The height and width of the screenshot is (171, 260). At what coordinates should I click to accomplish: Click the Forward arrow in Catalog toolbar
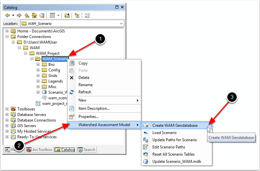click(19, 15)
